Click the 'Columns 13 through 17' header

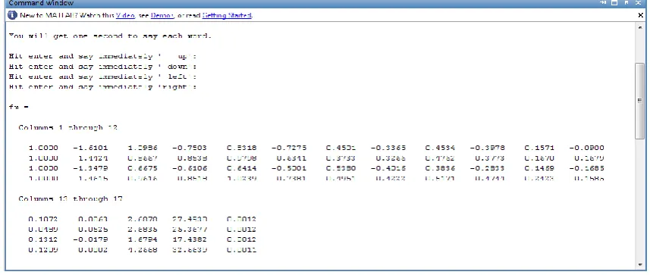(x=71, y=198)
